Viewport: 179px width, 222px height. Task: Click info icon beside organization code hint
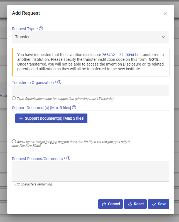coord(14,98)
